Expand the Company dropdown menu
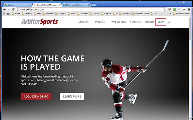The width and height of the screenshot is (193, 120). coord(85,22)
